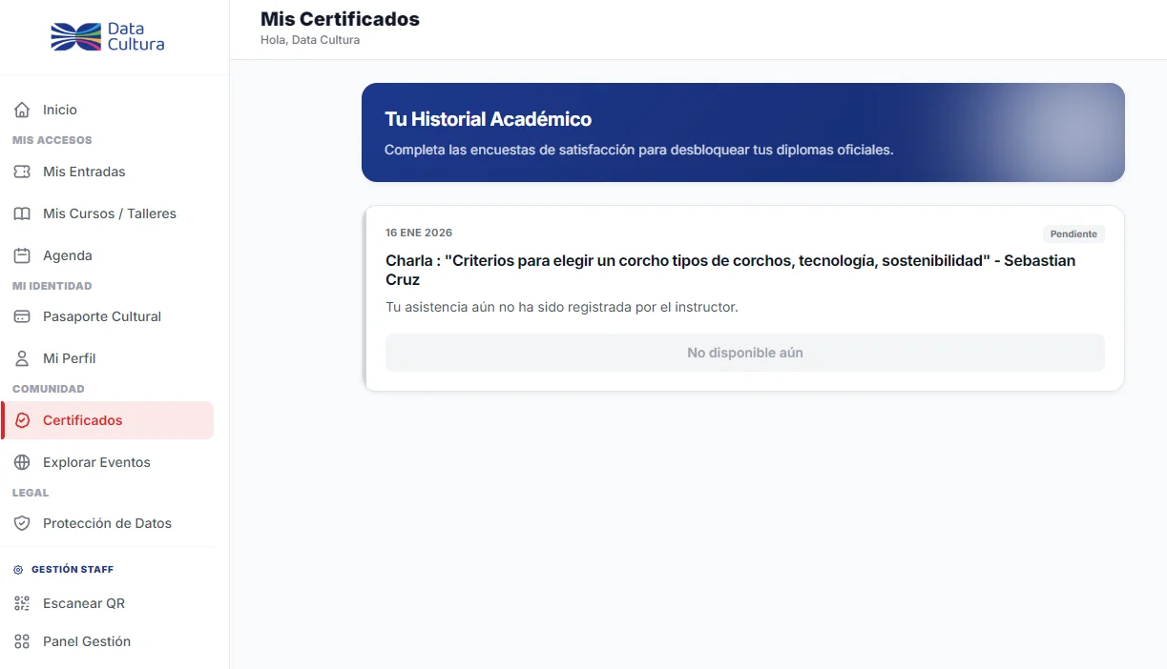The height and width of the screenshot is (669, 1167).
Task: Click the globe icon for Explorar Eventos
Action: pos(21,461)
